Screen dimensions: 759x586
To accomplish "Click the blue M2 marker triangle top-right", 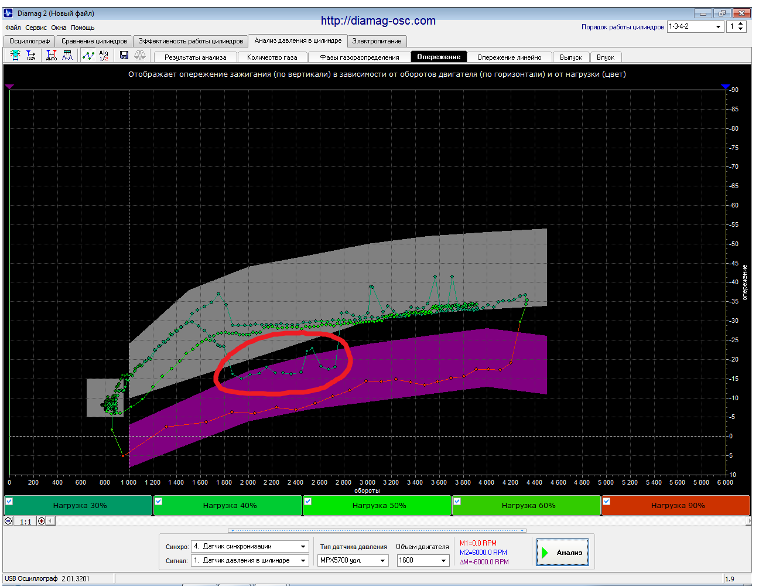I will tap(726, 87).
